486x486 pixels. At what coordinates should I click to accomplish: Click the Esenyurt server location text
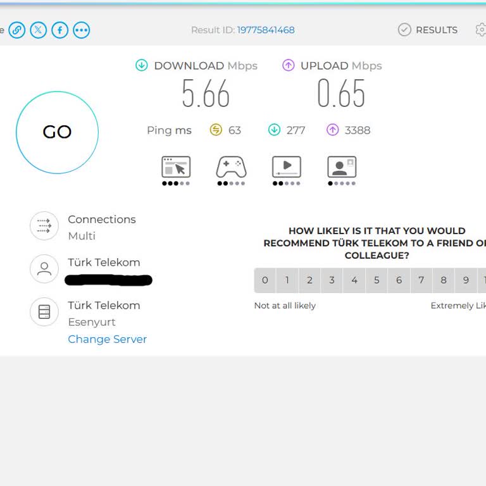coord(92,322)
